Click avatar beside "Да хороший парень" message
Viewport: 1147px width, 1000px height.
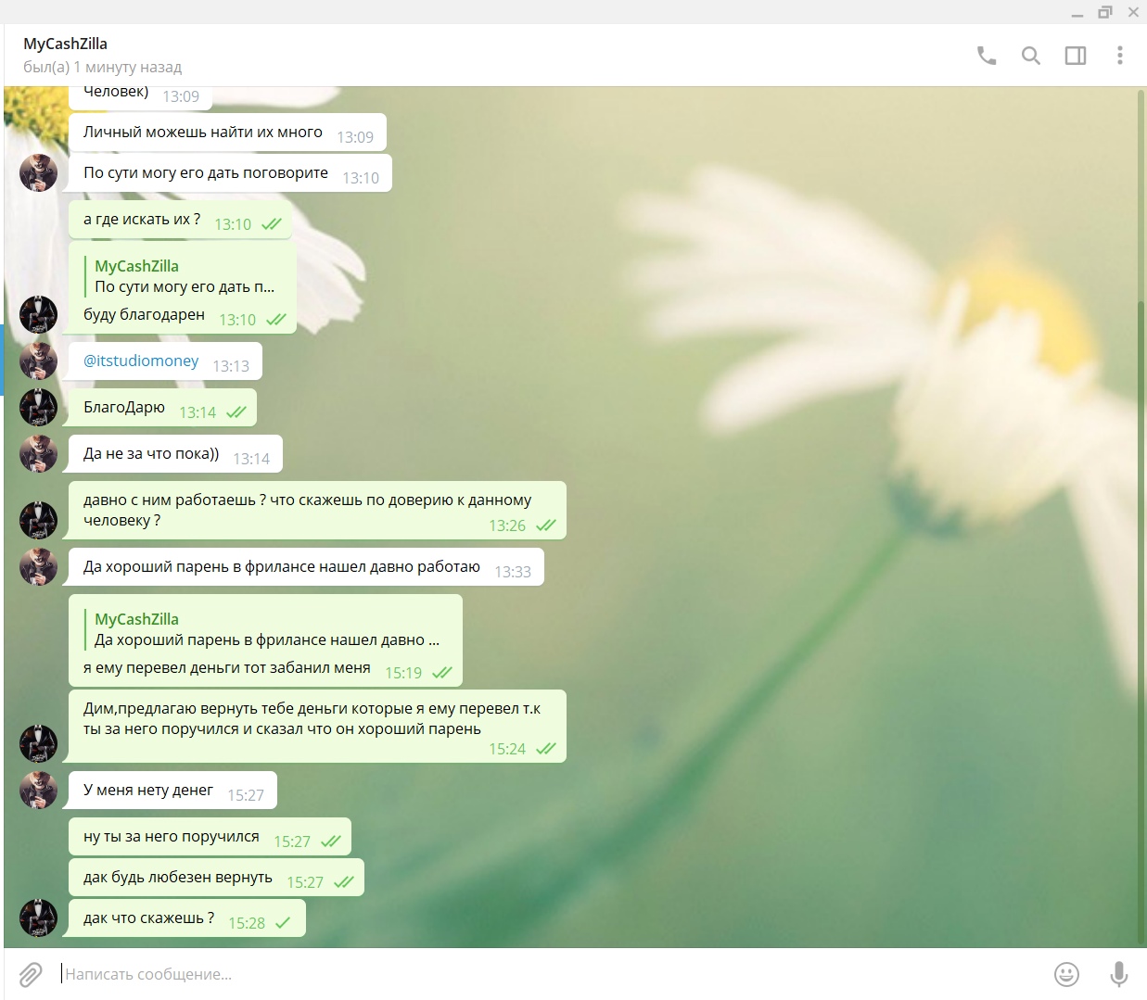[39, 567]
